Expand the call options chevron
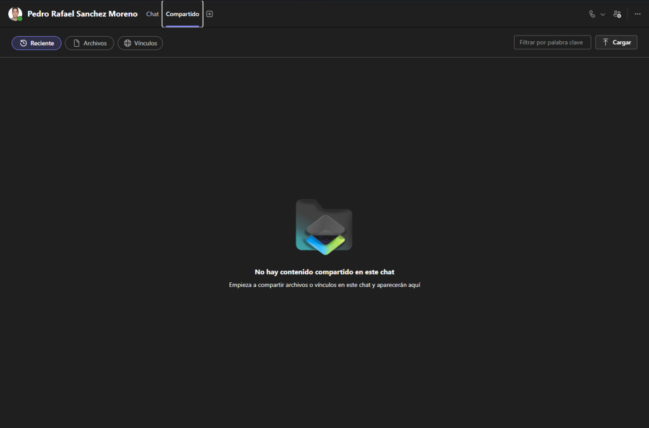This screenshot has width=649, height=428. pyautogui.click(x=603, y=14)
